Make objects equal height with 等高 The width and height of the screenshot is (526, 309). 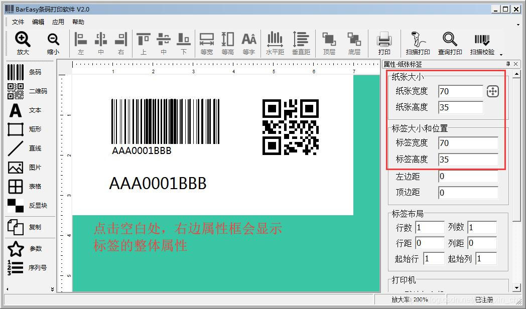[227, 43]
